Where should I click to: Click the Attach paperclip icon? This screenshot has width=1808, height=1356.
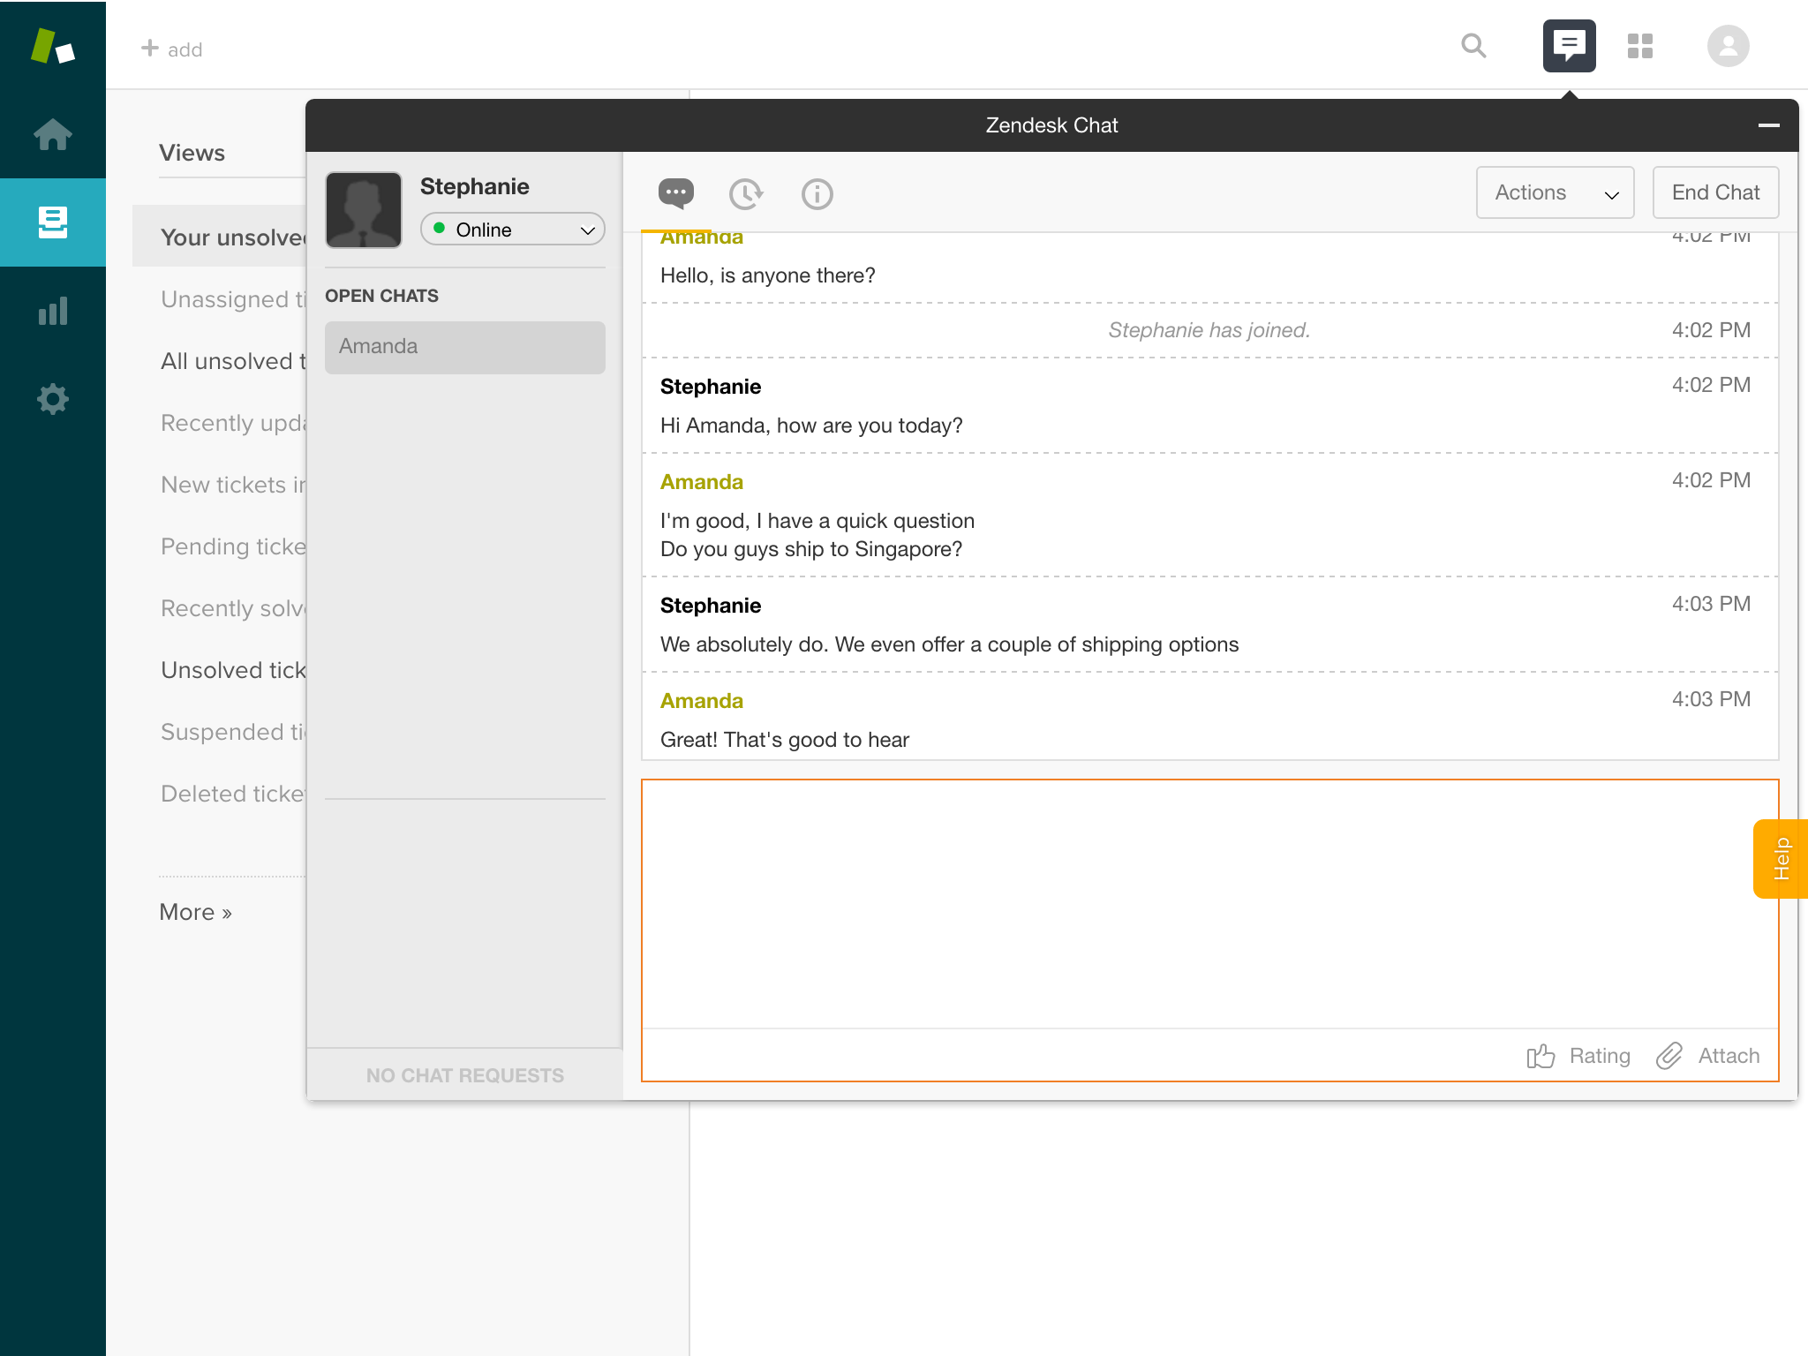(x=1671, y=1056)
